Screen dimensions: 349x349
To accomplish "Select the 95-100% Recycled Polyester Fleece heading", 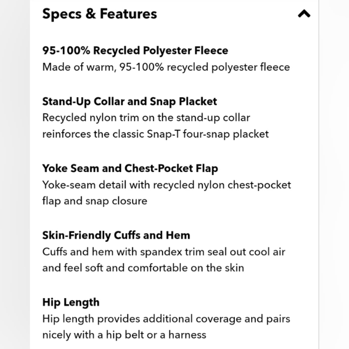I will tap(135, 51).
